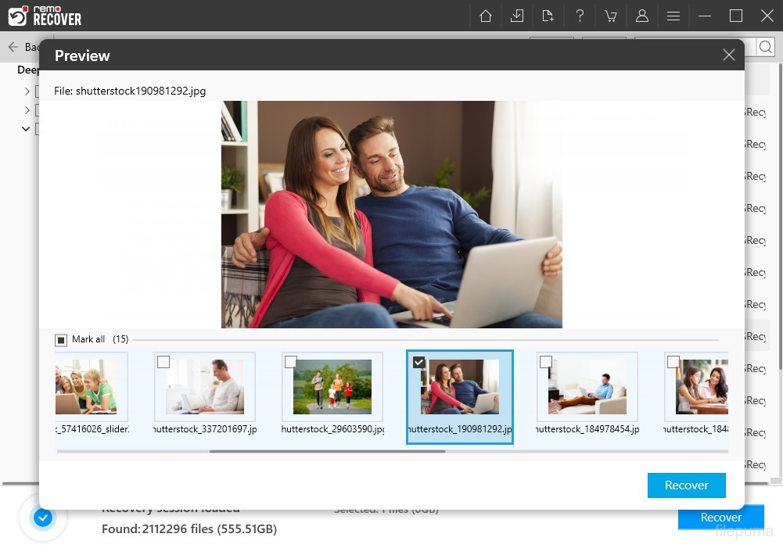Toggle the Mark all checkbox
Viewport: 783px width, 548px height.
[x=61, y=340]
